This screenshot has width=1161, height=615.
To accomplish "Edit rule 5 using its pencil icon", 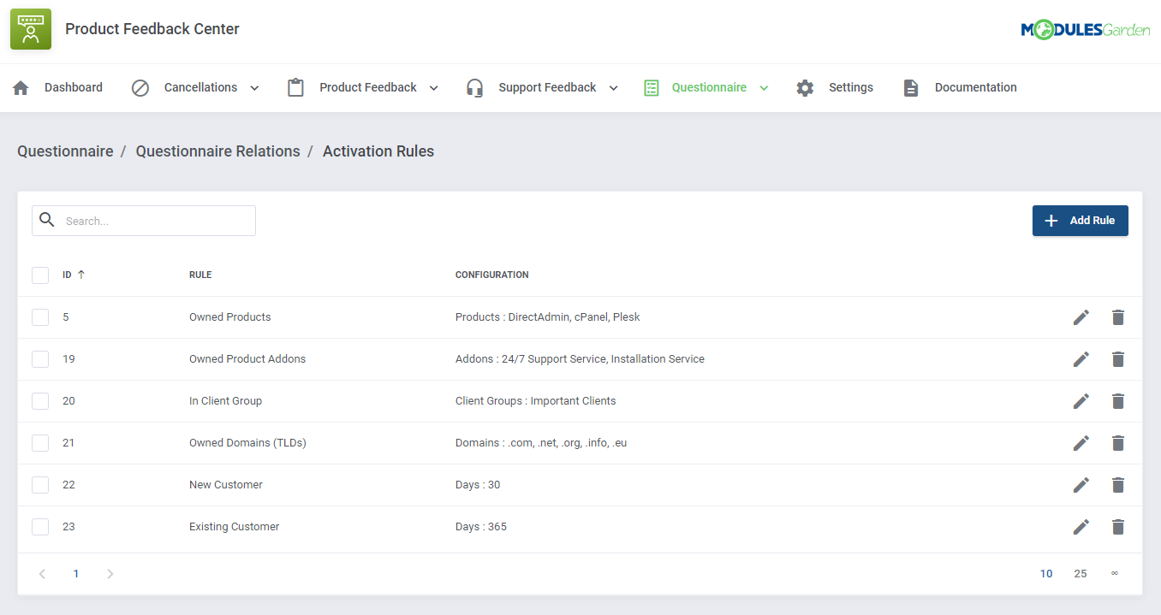I will pos(1081,316).
